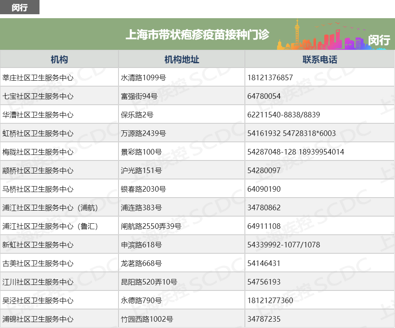The image size is (395, 328).
Task: Select address 龙茗路668号
Action: pyautogui.click(x=141, y=264)
